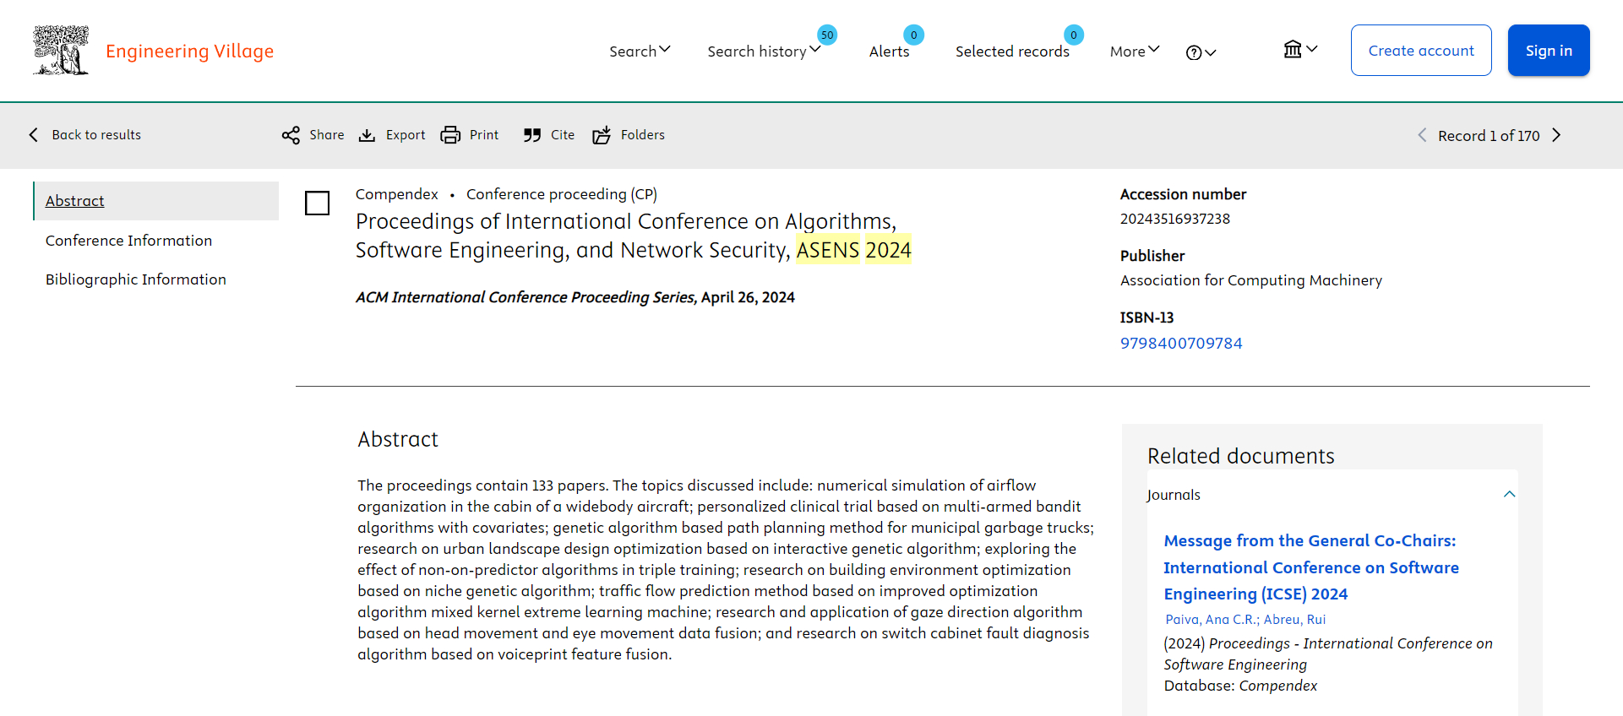Click the Folders label in toolbar
Image resolution: width=1623 pixels, height=716 pixels.
tap(643, 135)
